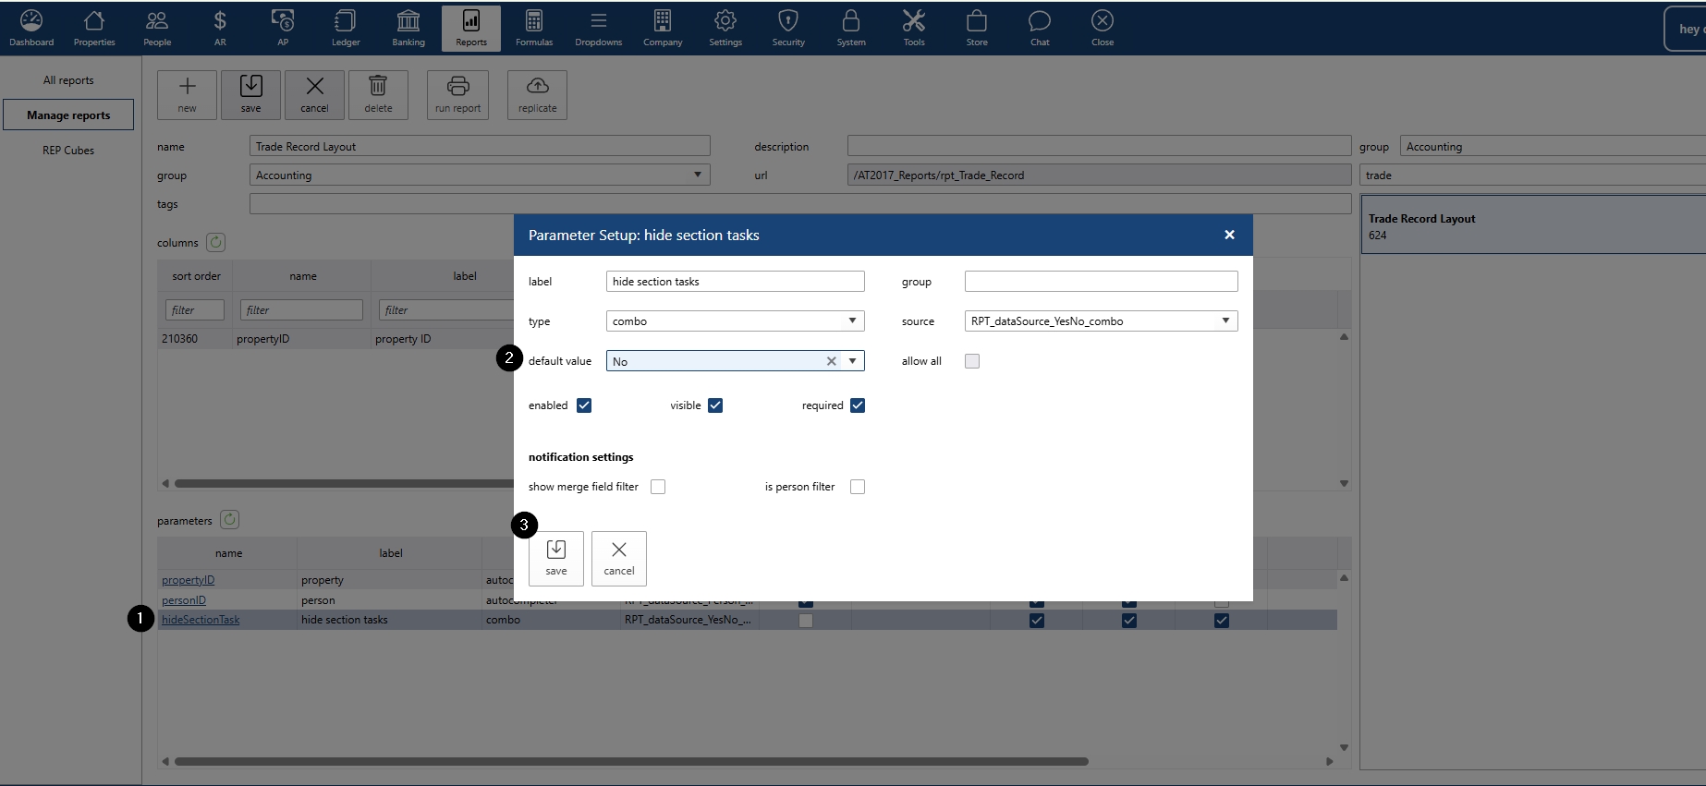The width and height of the screenshot is (1706, 786).
Task: Open the Banking module
Action: pos(408,29)
